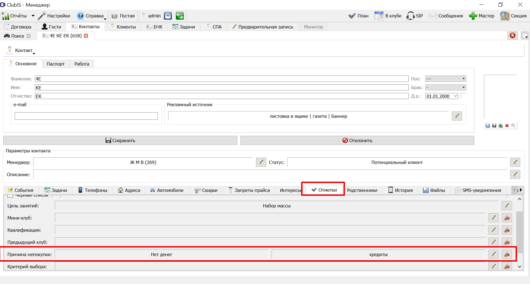
Task: Zoom the contact photo with magnifier icon
Action: [513, 126]
